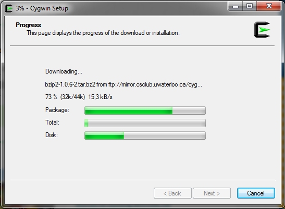The height and width of the screenshot is (209, 285).
Task: Click the page description text under Progress
Action: [x=103, y=33]
